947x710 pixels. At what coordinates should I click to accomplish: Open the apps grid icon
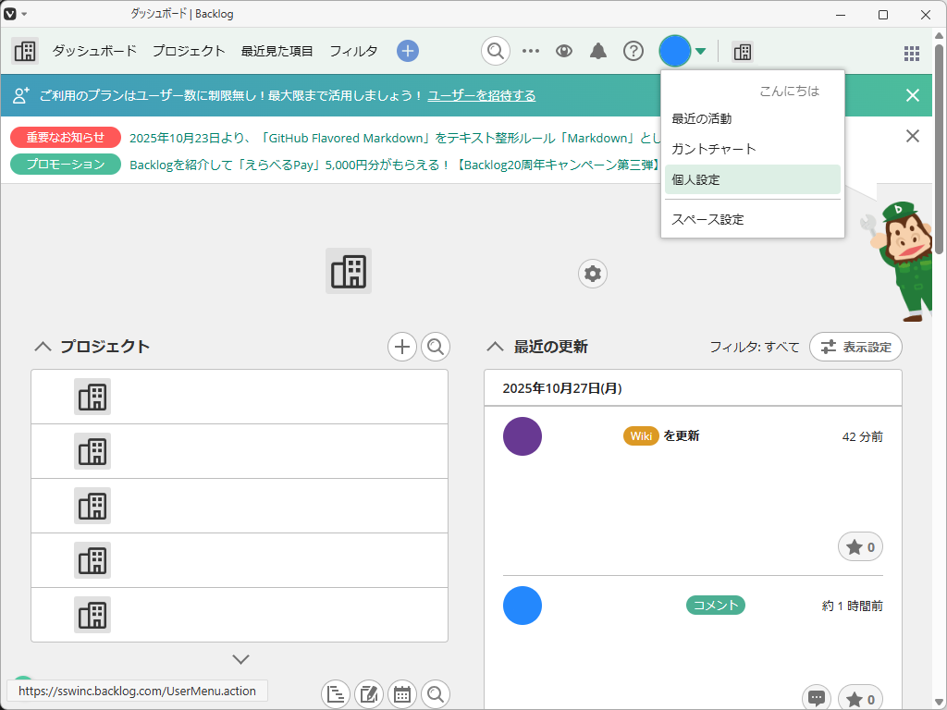pyautogui.click(x=911, y=53)
